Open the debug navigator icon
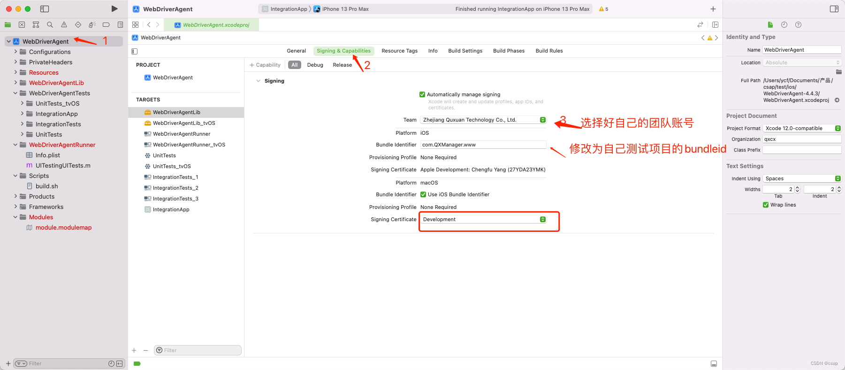 click(92, 25)
